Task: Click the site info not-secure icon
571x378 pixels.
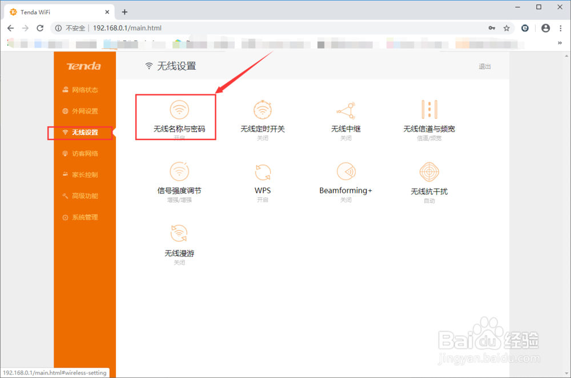Action: (58, 28)
